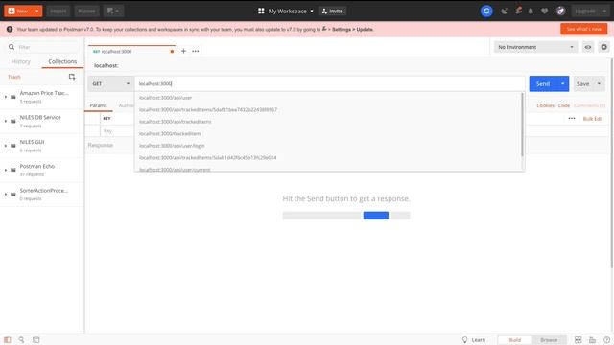The image size is (614, 345).
Task: Expand the Postman Echo collection arrow
Action: 6,170
